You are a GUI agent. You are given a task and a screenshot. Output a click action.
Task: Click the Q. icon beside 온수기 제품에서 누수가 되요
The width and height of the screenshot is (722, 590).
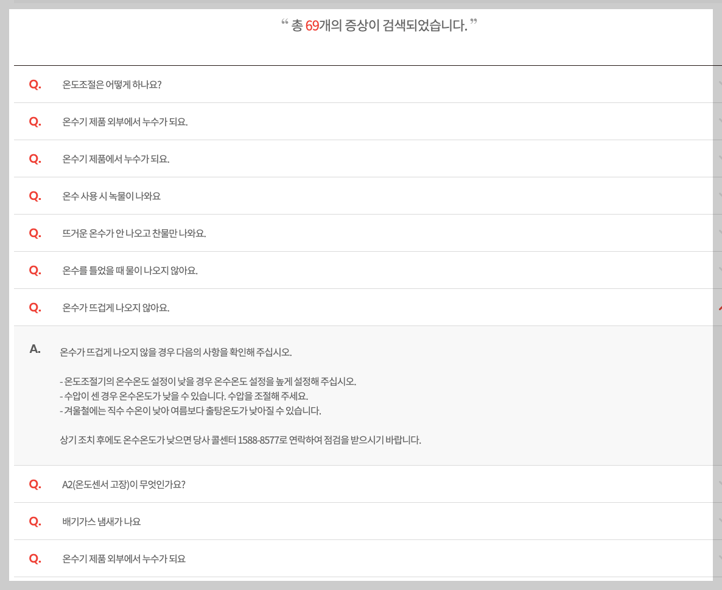point(35,158)
